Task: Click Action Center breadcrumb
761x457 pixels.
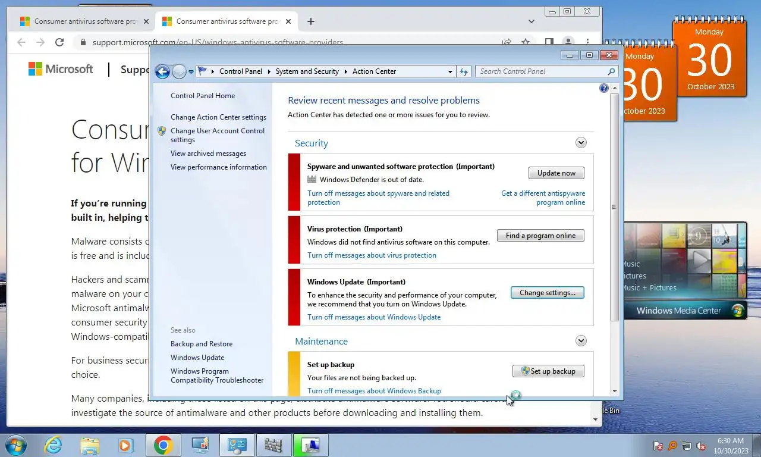Action: (x=375, y=71)
